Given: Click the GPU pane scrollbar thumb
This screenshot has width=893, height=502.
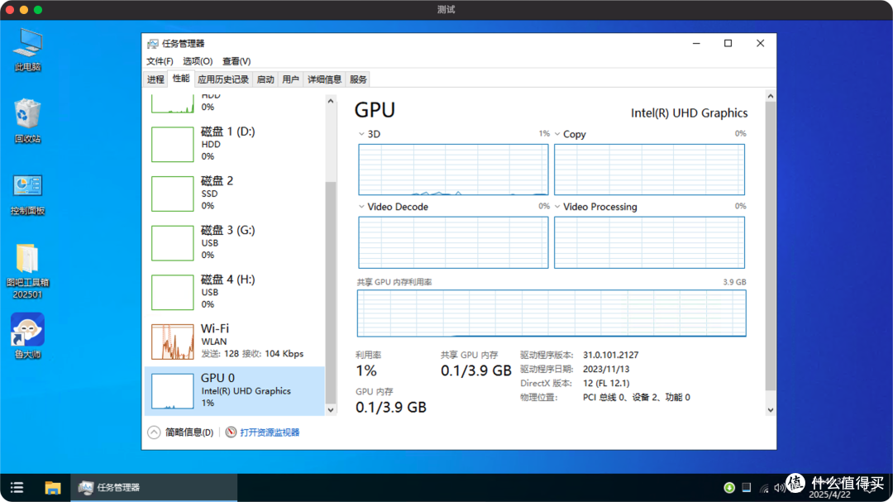Looking at the screenshot, I should (770, 246).
